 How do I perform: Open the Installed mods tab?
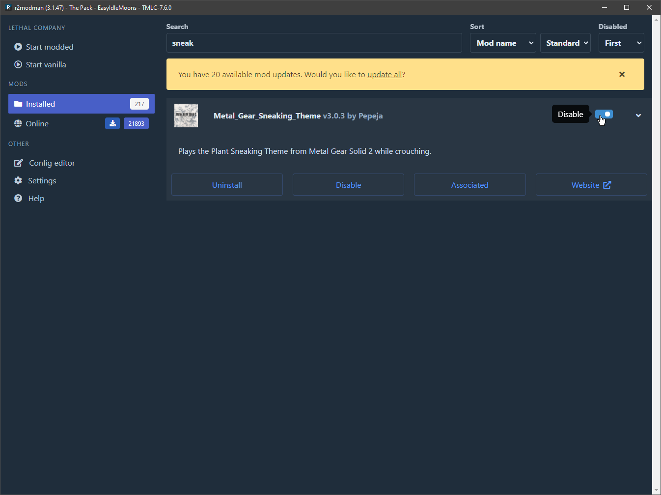(82, 104)
